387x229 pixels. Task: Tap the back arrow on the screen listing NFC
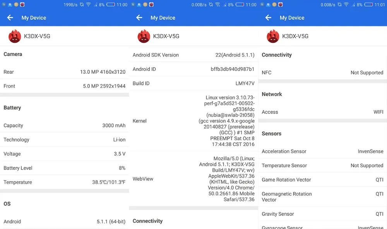click(x=268, y=17)
